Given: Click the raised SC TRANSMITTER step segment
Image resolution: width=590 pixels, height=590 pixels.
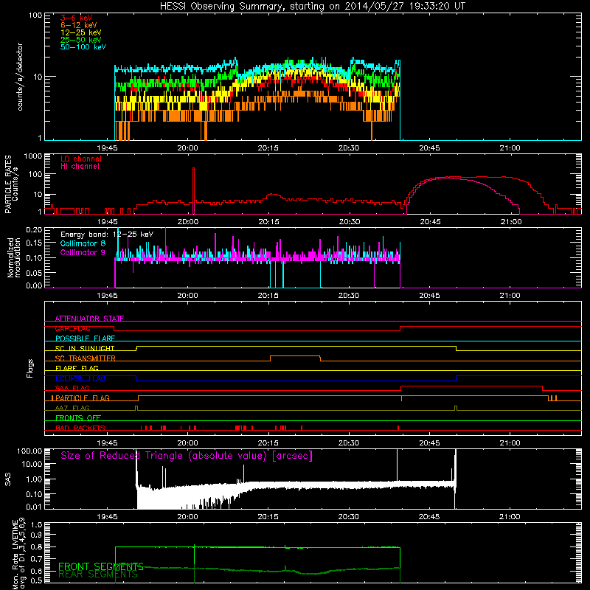Looking at the screenshot, I should pyautogui.click(x=296, y=356).
